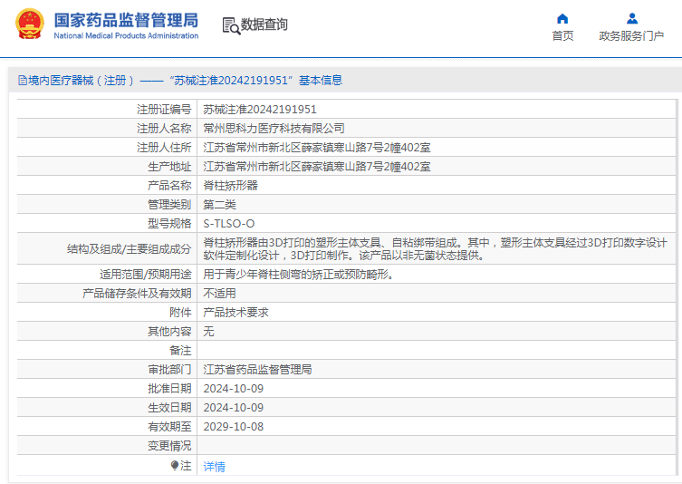Click the lightbulb icon next to 注
This screenshot has height=484, width=682.
tap(175, 466)
